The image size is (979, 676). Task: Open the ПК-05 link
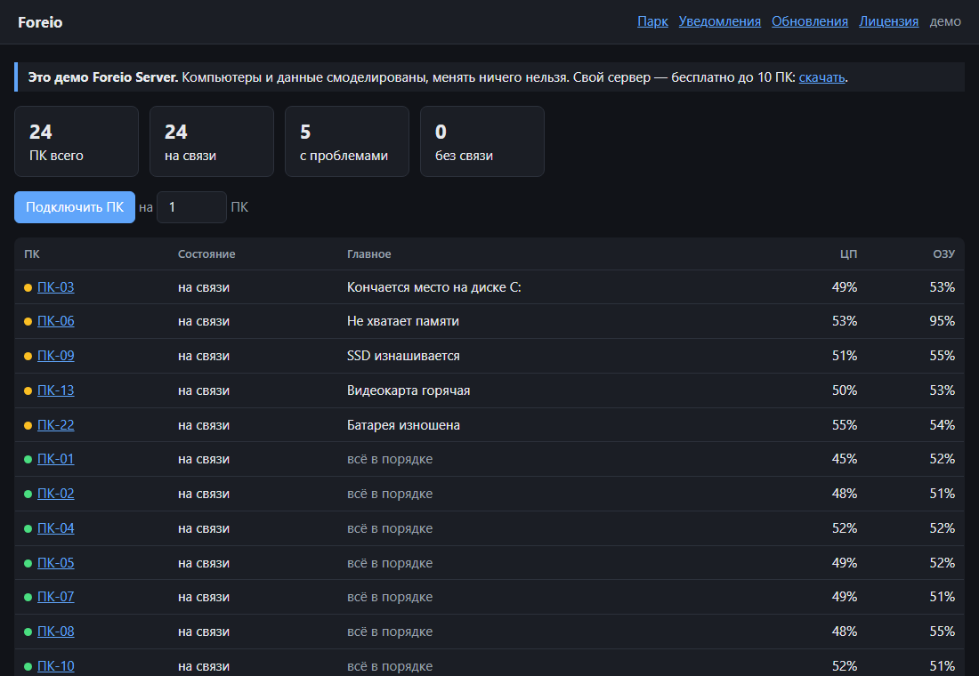click(55, 563)
